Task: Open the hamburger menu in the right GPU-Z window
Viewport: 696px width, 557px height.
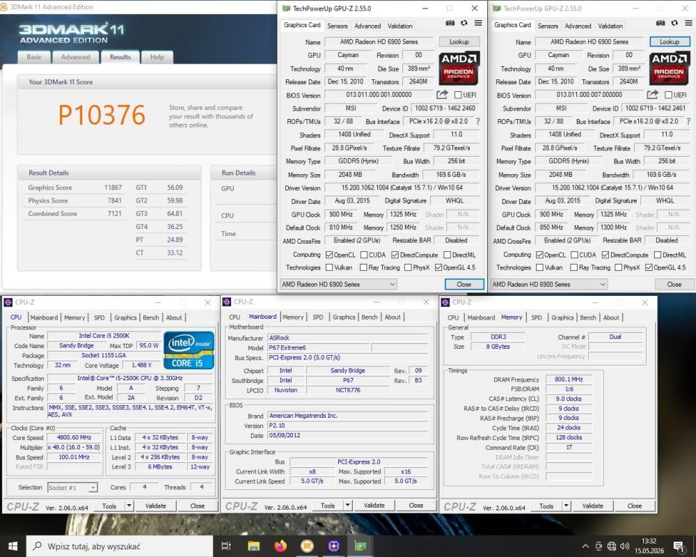Action: [688, 23]
